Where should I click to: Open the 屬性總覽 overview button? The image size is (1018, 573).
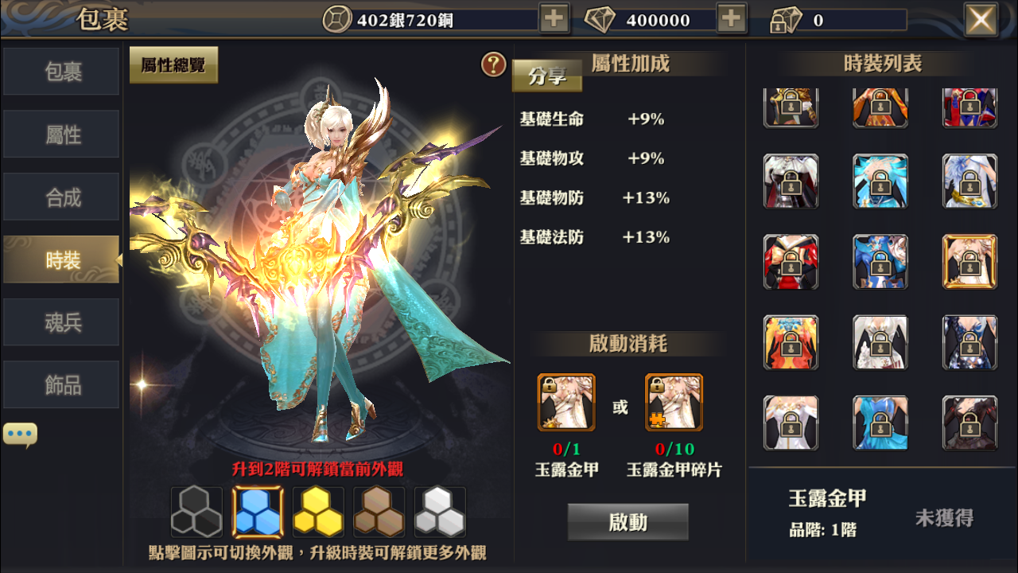coord(173,65)
